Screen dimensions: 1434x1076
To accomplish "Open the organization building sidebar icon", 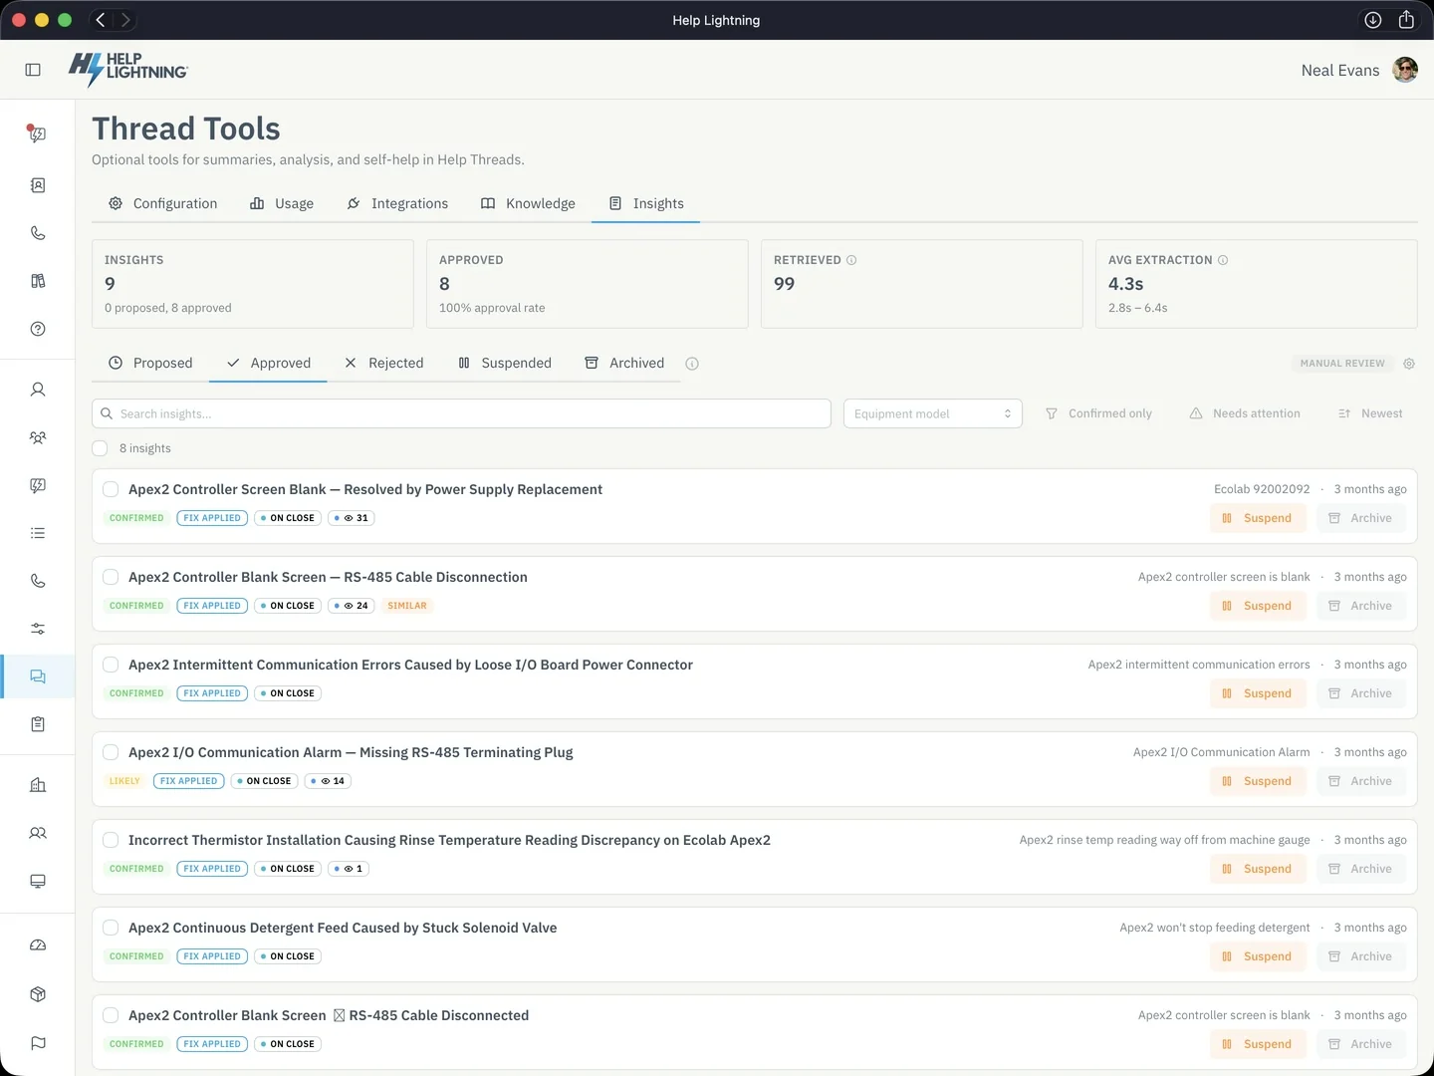I will tap(38, 785).
